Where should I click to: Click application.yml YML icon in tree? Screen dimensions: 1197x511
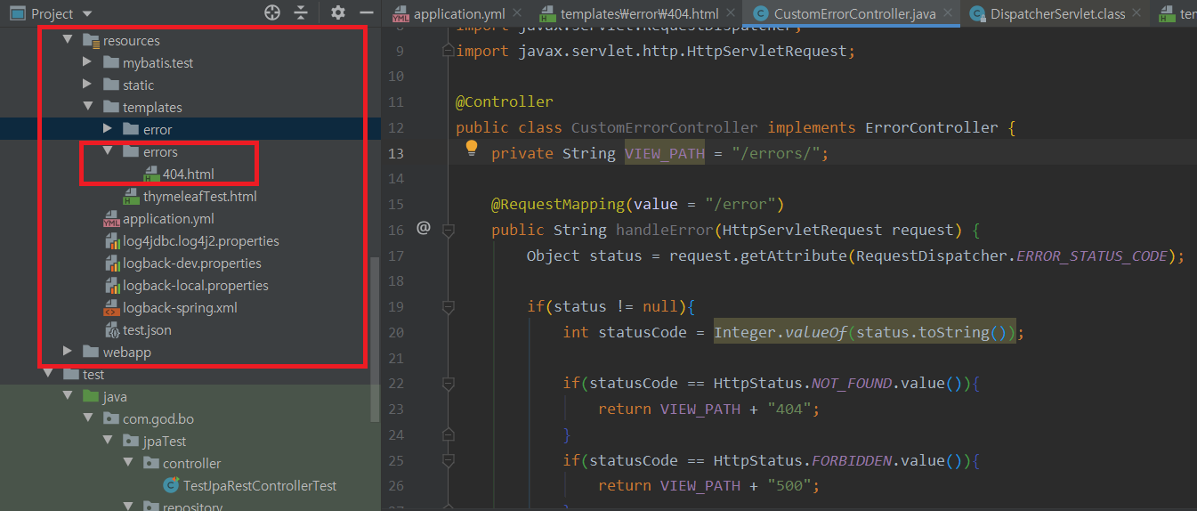(111, 219)
